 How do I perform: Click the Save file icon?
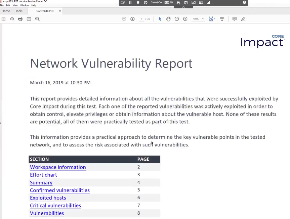[4, 19]
